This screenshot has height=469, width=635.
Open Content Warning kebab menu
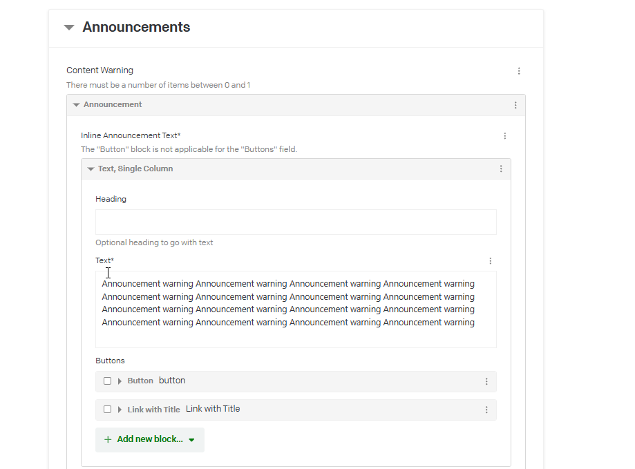point(519,71)
